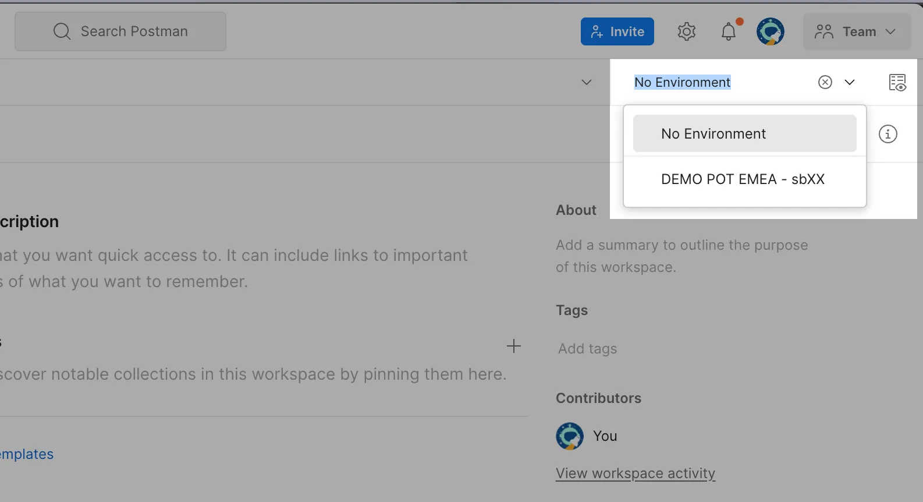Open the environment quick look icon
This screenshot has width=923, height=502.
(897, 82)
